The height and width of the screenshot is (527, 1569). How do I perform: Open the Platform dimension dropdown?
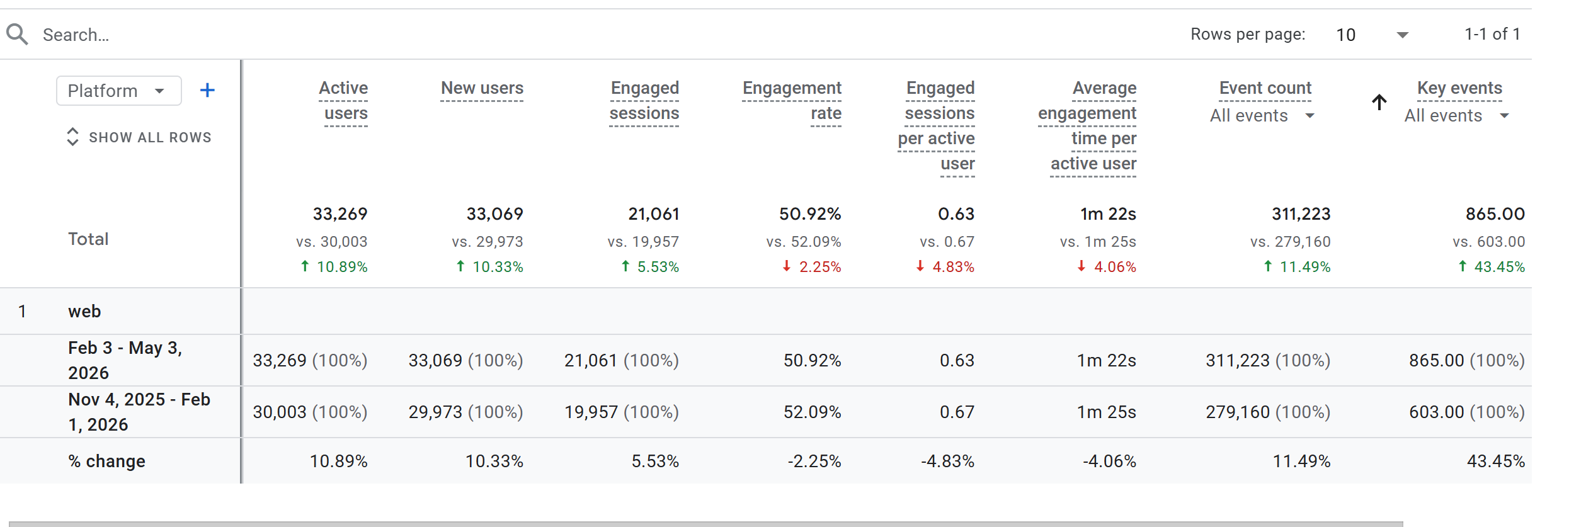(x=119, y=91)
